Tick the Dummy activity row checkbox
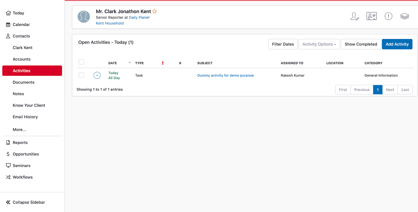The height and width of the screenshot is (212, 418). [x=82, y=75]
